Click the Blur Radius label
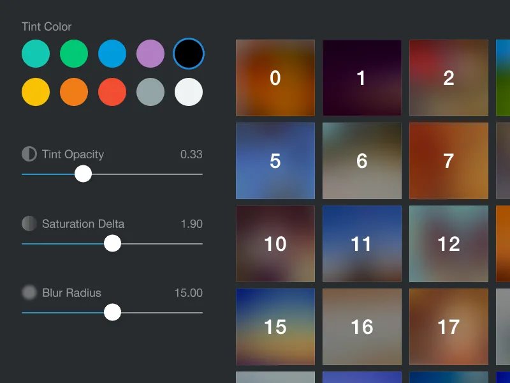The width and height of the screenshot is (510, 383). tap(71, 293)
